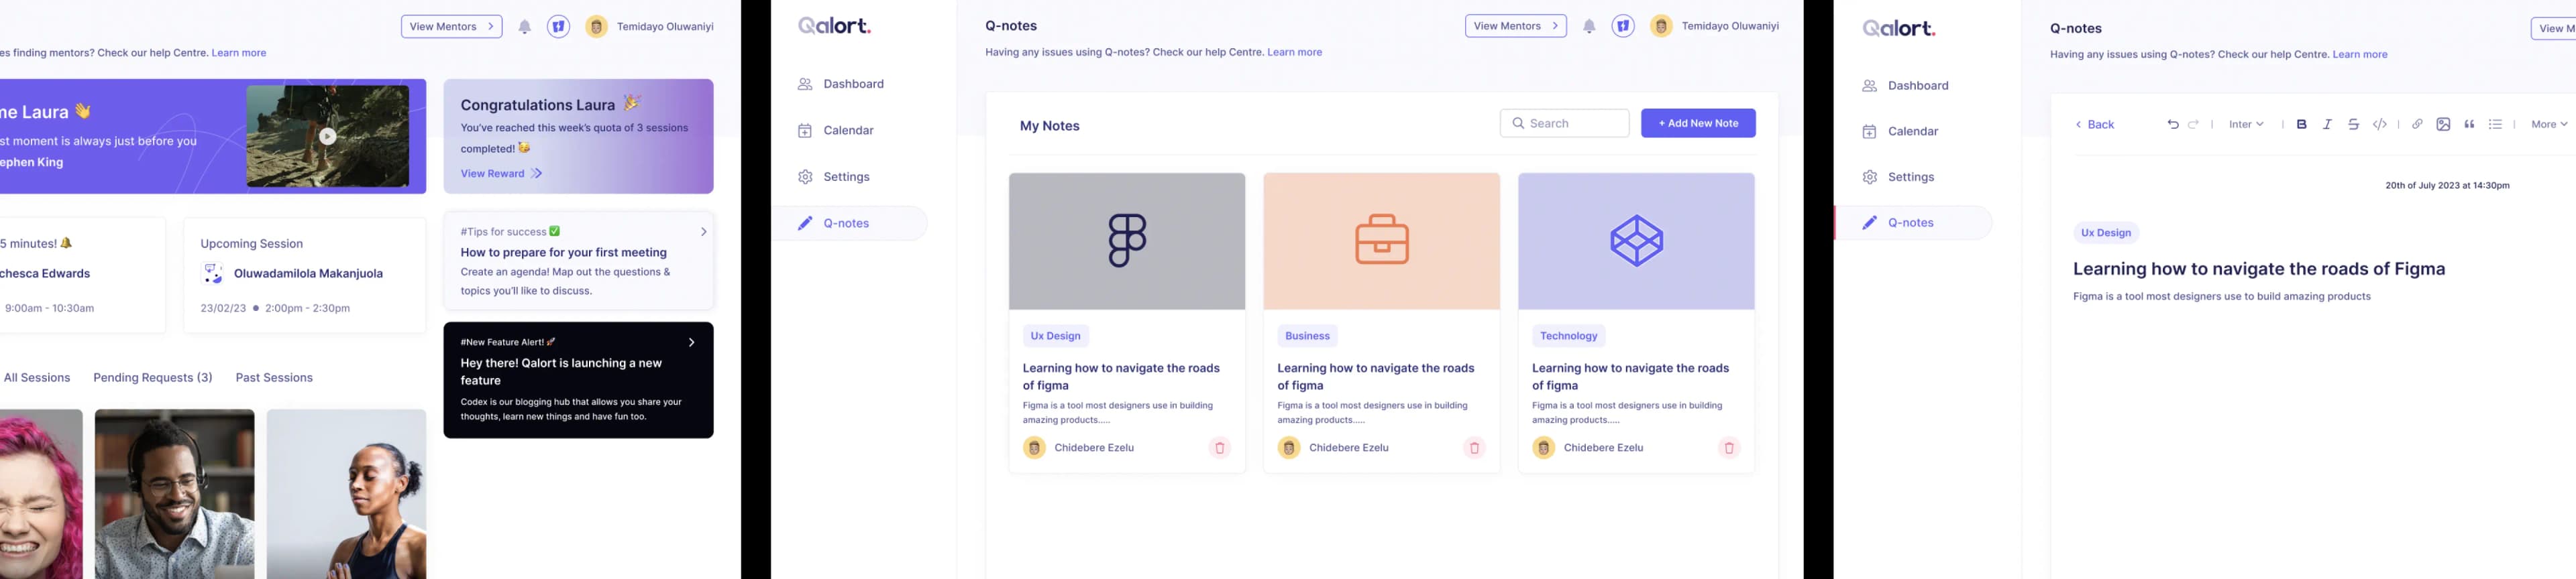Insert a code block using the code icon
2576x579 pixels.
click(x=2380, y=125)
